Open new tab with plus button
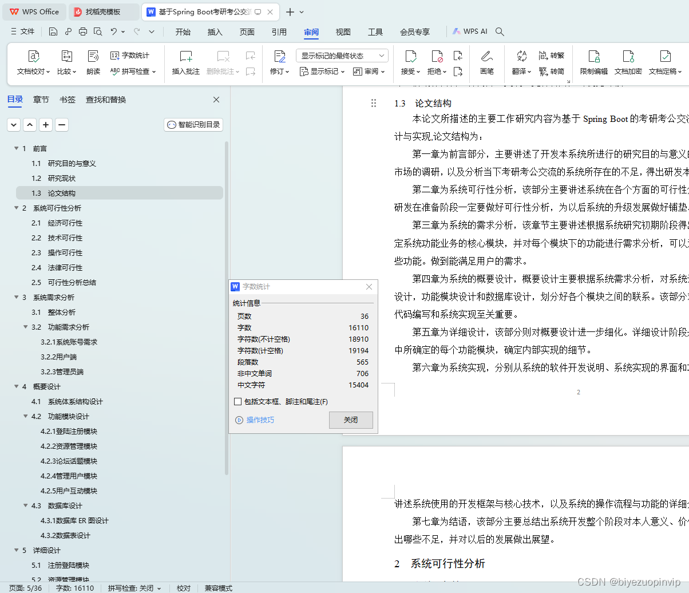Image resolution: width=689 pixels, height=593 pixels. tap(290, 12)
